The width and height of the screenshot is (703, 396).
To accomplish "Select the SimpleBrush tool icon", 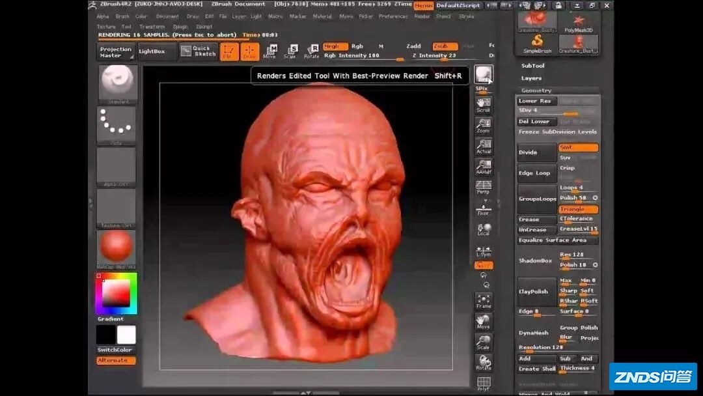I will [537, 44].
